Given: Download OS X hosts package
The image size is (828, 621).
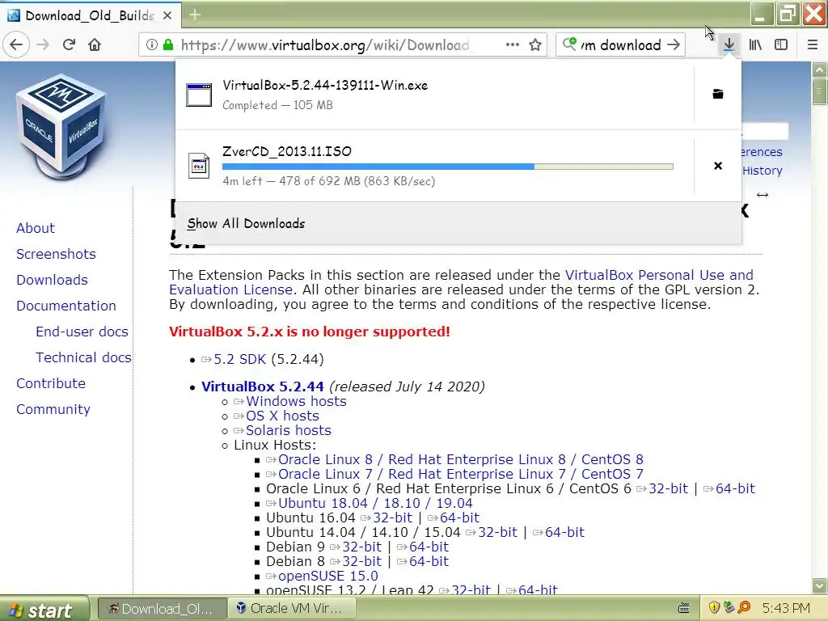Looking at the screenshot, I should pos(282,416).
